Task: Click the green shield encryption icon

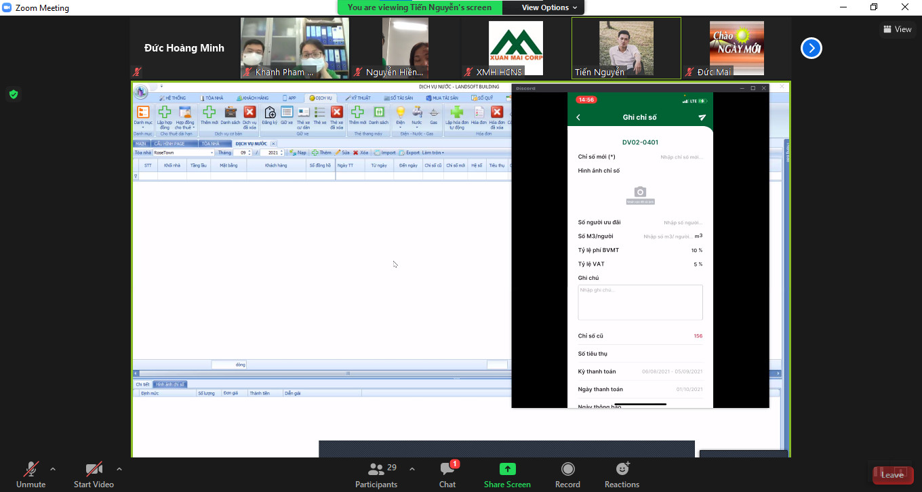Action: tap(14, 94)
